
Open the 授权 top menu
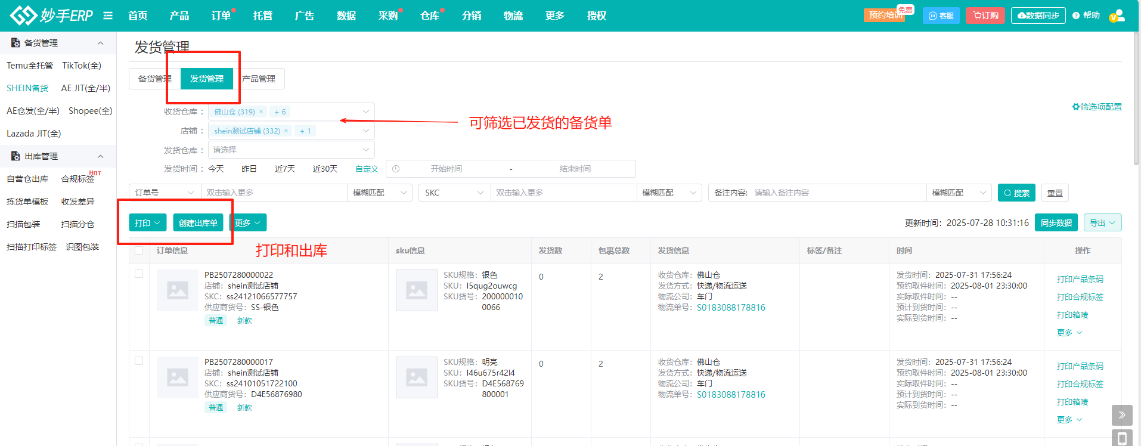[x=597, y=16]
